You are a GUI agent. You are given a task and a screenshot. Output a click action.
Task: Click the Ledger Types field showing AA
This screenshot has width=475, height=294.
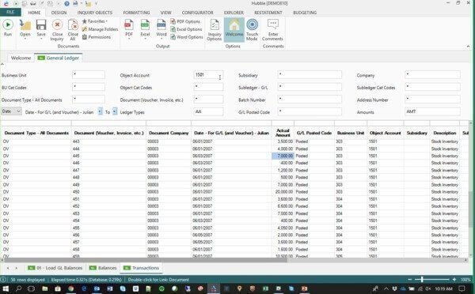tap(208, 111)
